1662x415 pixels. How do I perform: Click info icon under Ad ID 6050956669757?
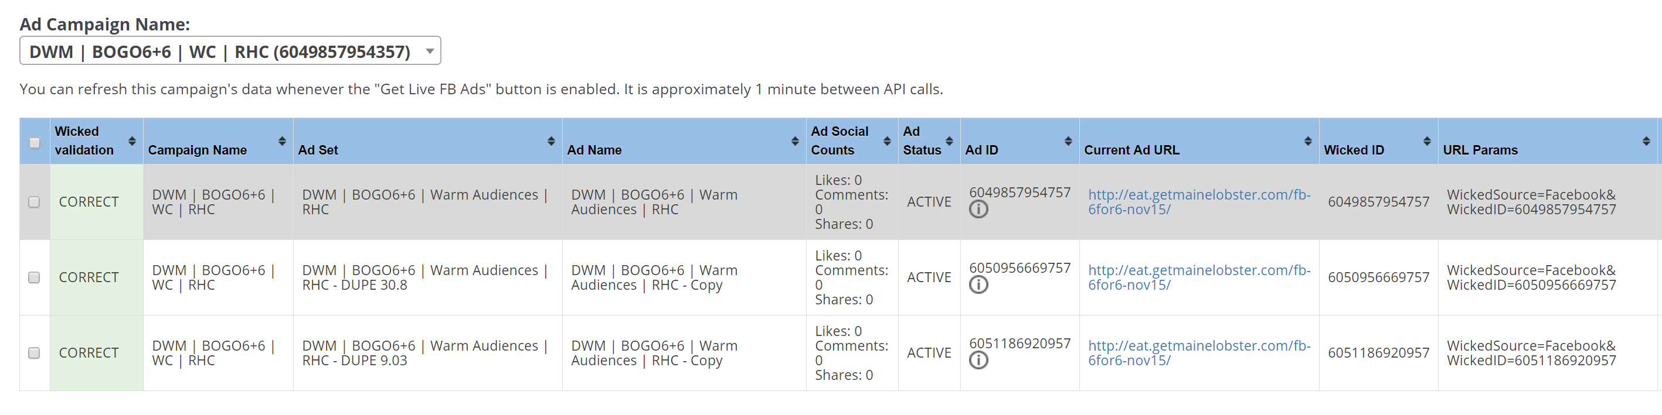pyautogui.click(x=979, y=285)
